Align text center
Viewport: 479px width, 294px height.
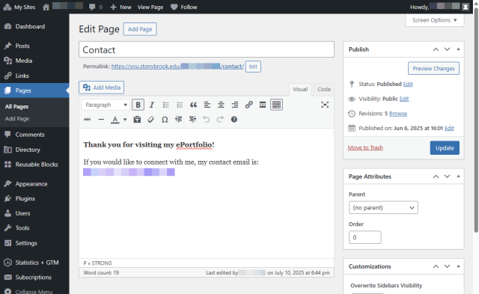(x=221, y=105)
